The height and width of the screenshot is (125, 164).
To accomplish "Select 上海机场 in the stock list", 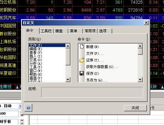I will (x=8, y=42).
